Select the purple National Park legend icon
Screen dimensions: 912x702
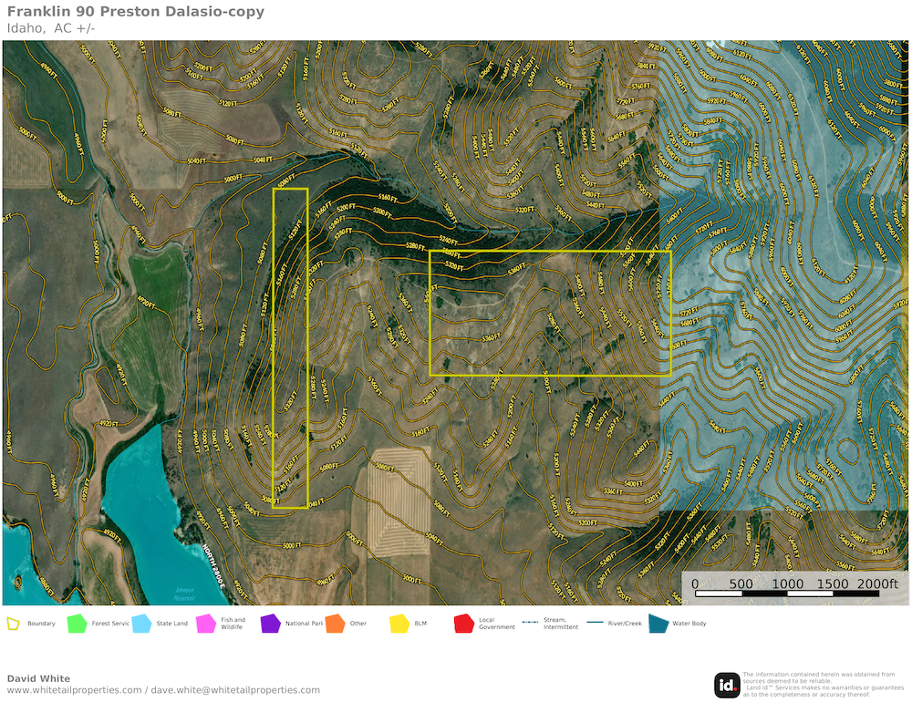(270, 624)
